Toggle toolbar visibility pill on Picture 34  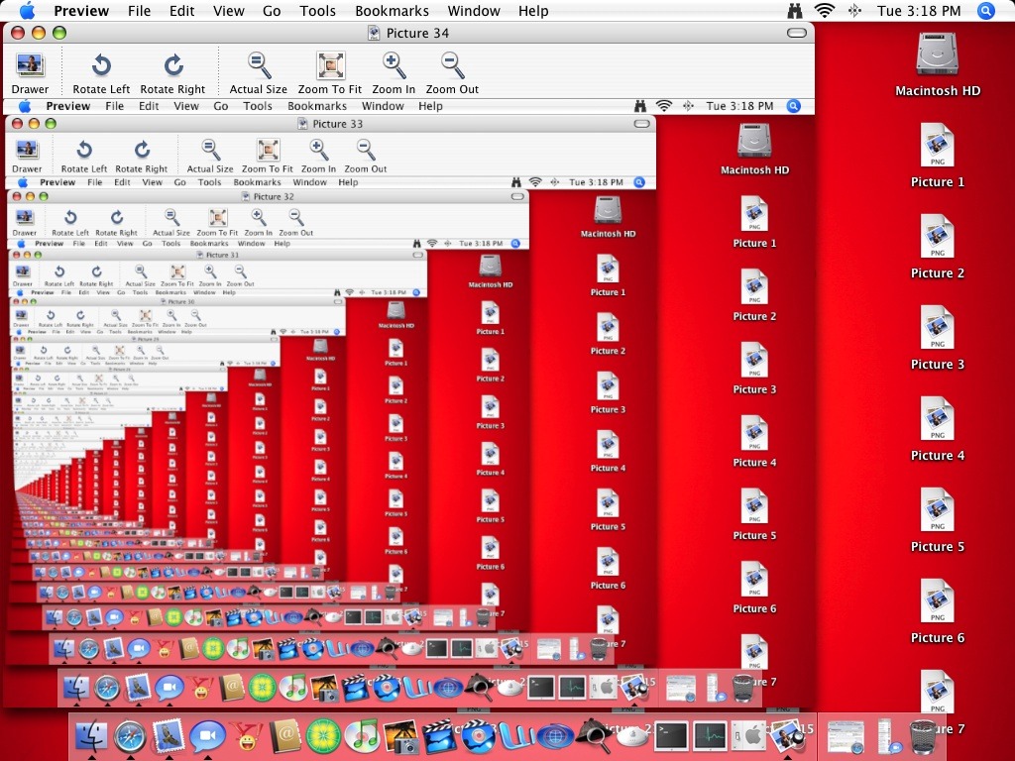coord(797,33)
